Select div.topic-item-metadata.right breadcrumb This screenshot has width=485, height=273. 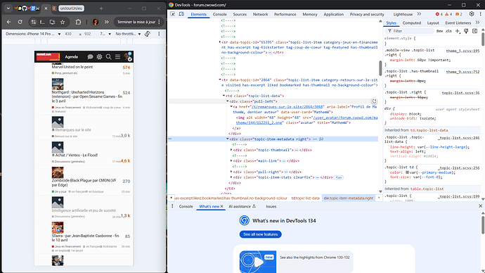tap(348, 198)
